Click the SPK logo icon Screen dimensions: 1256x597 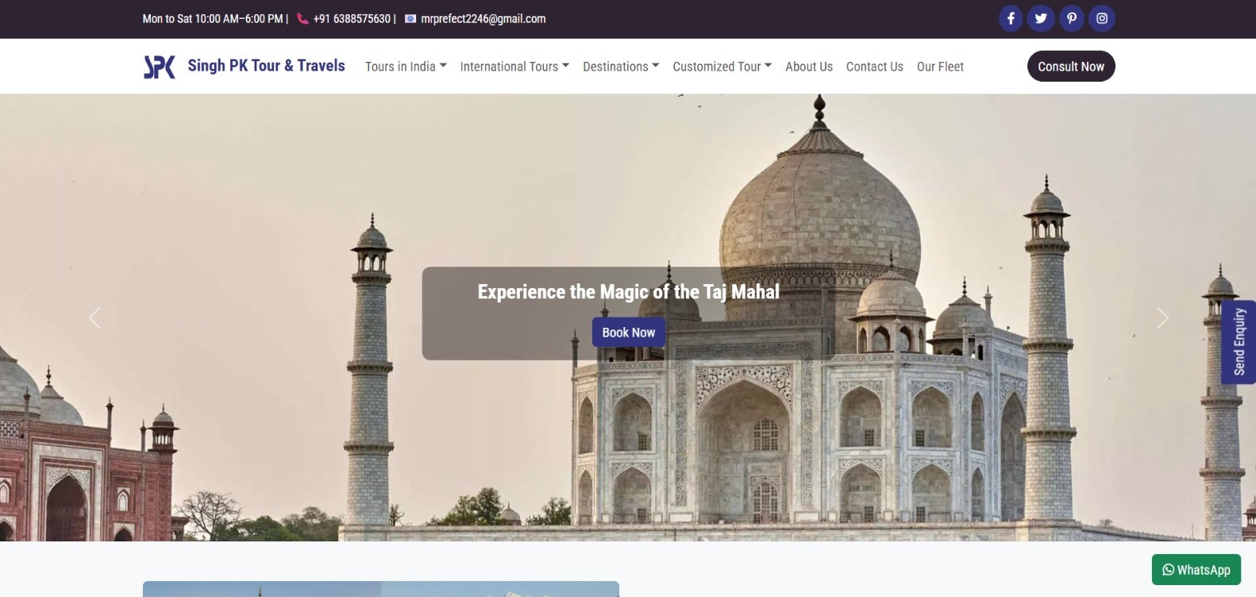pyautogui.click(x=160, y=67)
